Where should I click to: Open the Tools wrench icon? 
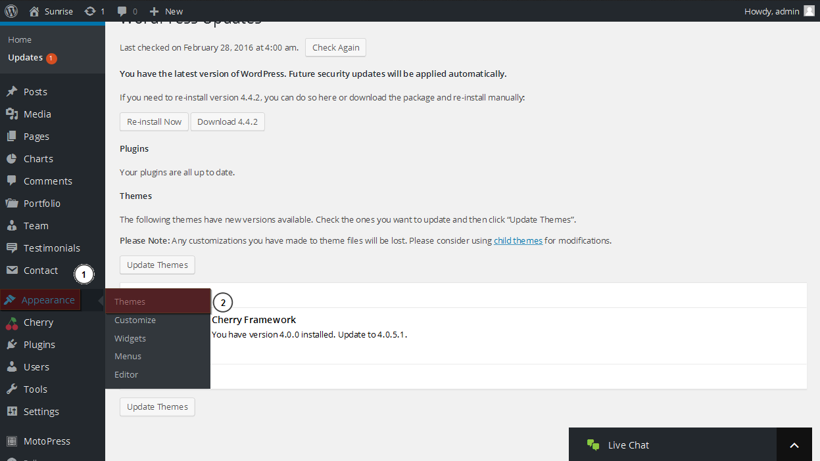[11, 389]
